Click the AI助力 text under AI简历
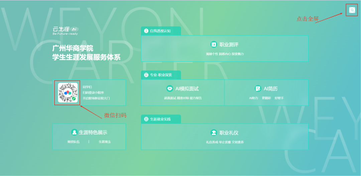Screen dimensions: 361x176 [253, 98]
